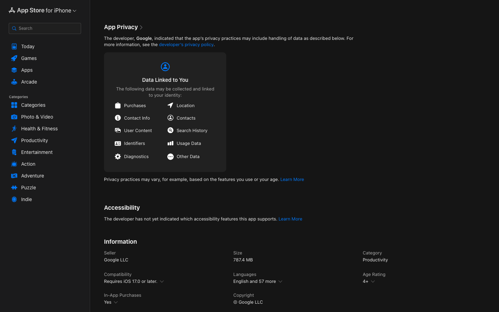Open the Apps layers icon

coord(14,70)
